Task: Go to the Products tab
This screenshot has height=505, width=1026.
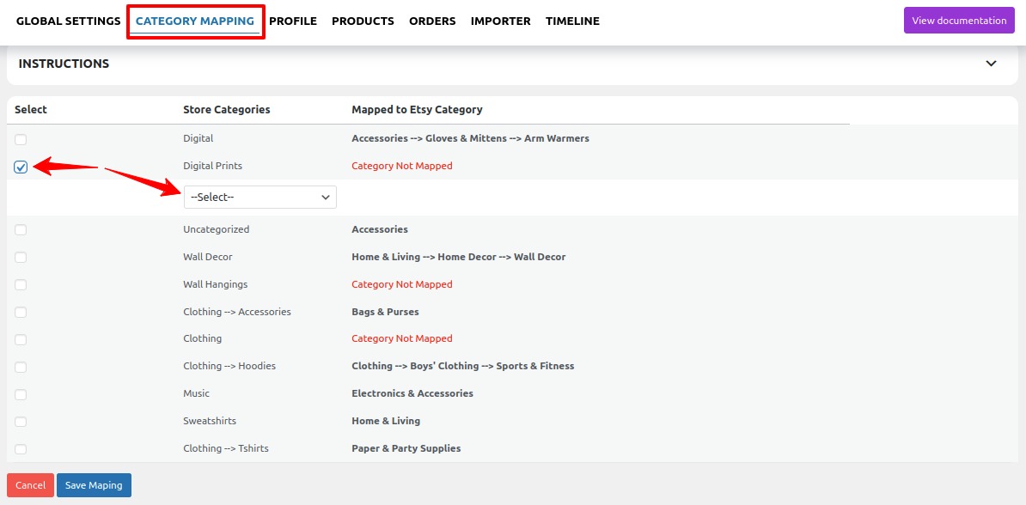Action: tap(363, 21)
